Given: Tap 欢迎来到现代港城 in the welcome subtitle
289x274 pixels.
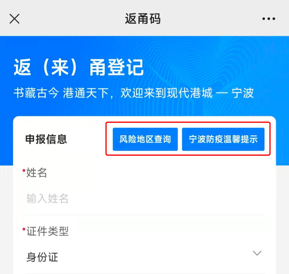Looking at the screenshot, I should (167, 93).
